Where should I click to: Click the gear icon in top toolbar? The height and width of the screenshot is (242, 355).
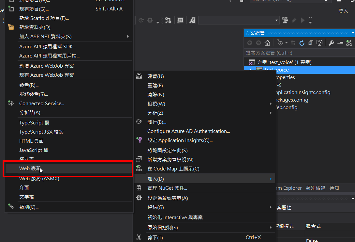click(150, 21)
